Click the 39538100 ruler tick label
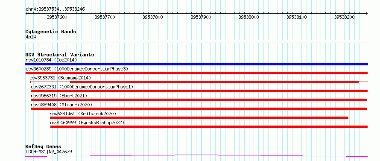Screen dimensions: 380x161 coord(296,17)
